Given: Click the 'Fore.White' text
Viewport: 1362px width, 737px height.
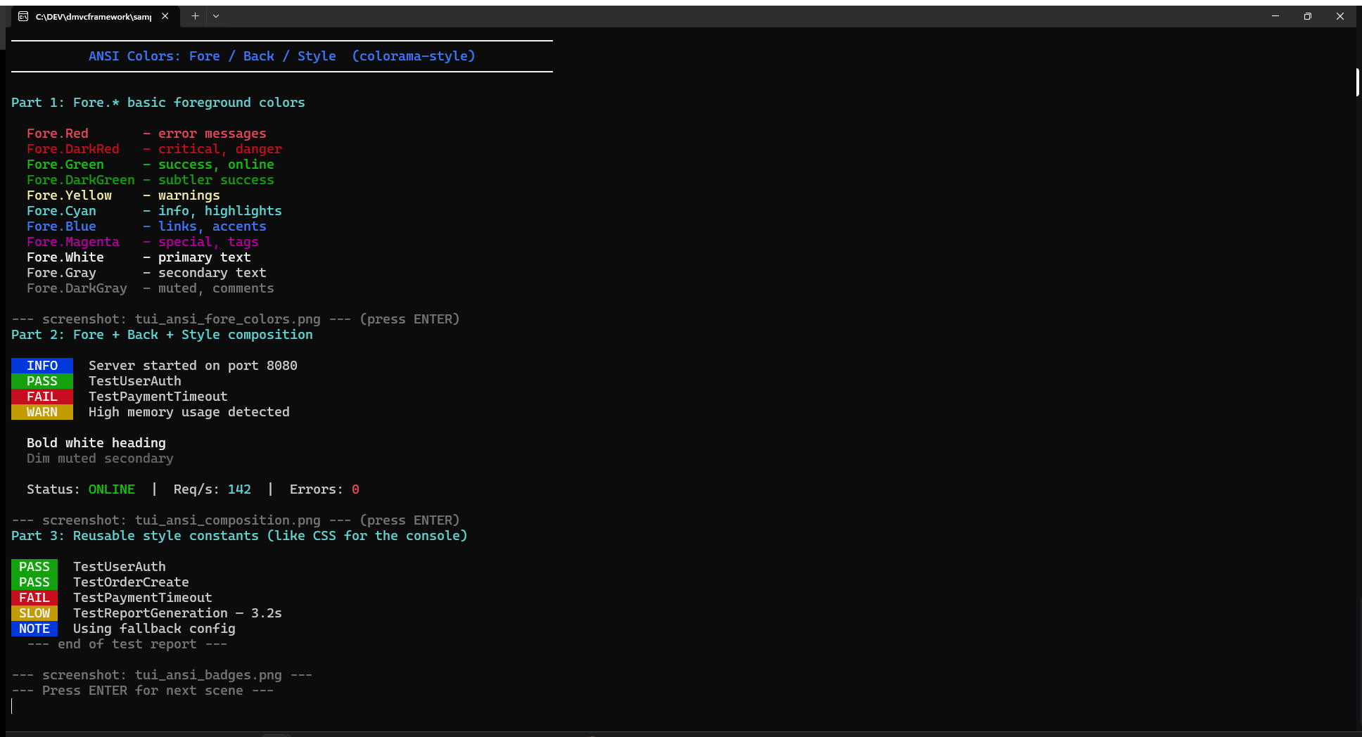Looking at the screenshot, I should tap(65, 257).
